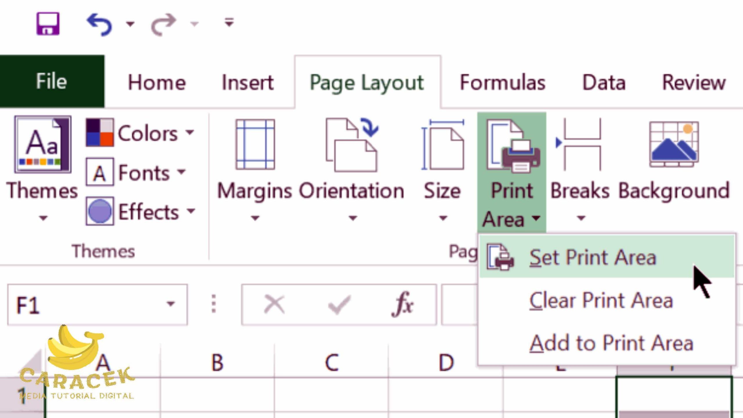
Task: Click the Save floppy disk icon
Action: [48, 24]
